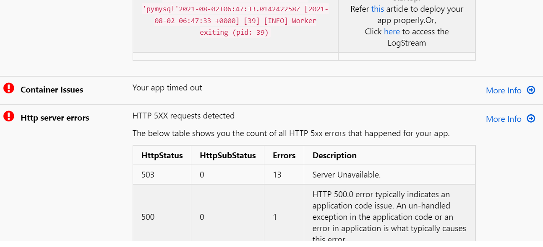The width and height of the screenshot is (543, 247).
Task: Select the Http server errors heading
Action: pos(55,118)
